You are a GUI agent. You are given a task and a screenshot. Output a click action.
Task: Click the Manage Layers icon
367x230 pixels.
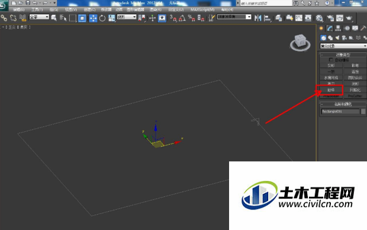(279, 18)
